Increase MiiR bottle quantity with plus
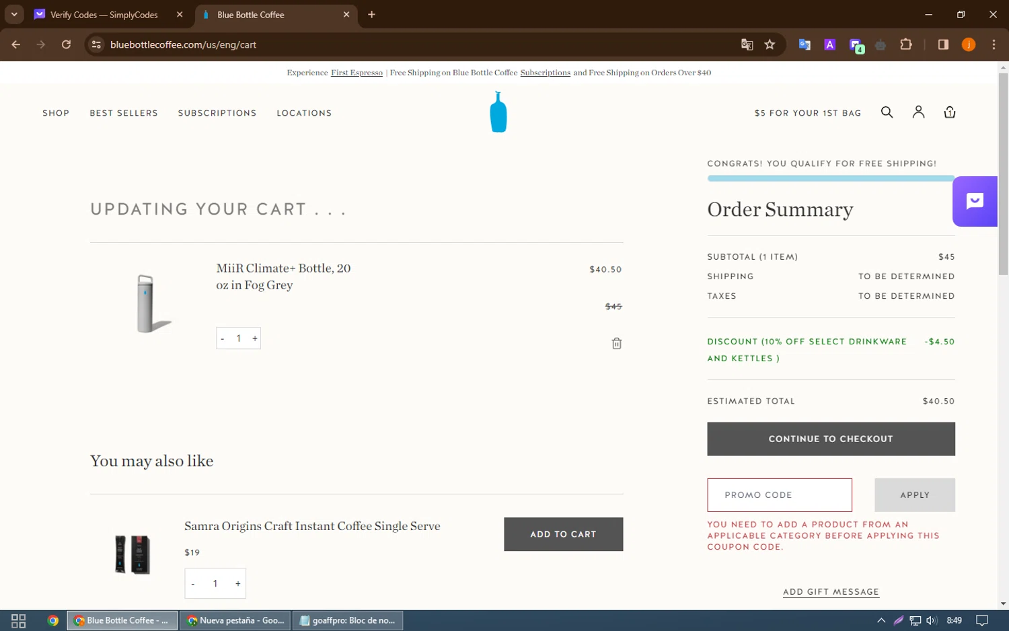This screenshot has width=1009, height=631. click(x=255, y=338)
